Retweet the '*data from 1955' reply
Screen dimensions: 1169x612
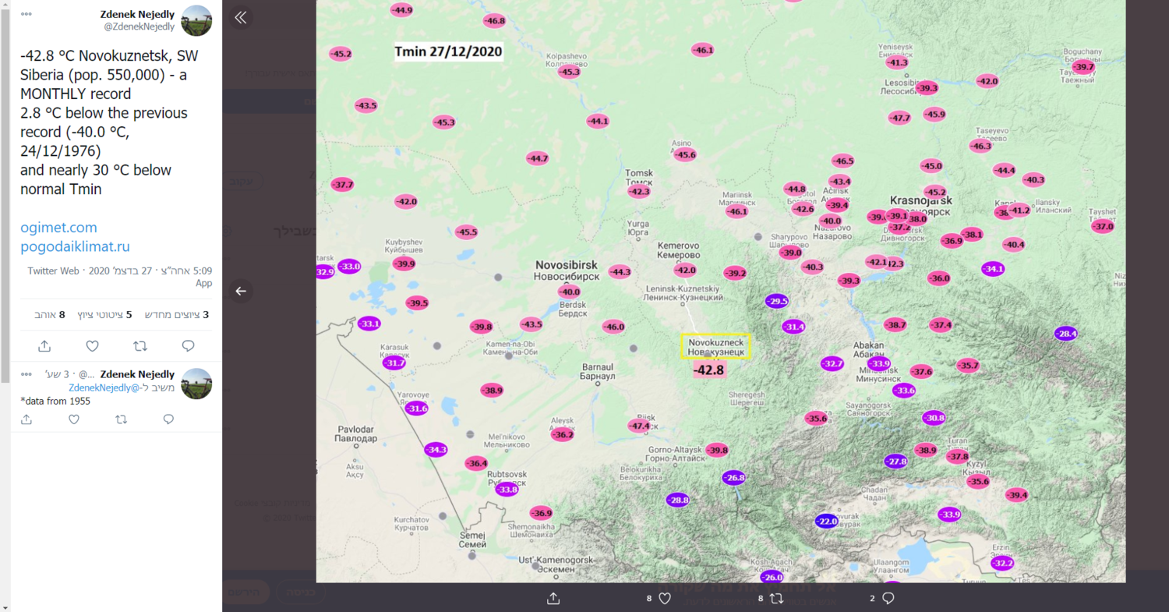121,419
